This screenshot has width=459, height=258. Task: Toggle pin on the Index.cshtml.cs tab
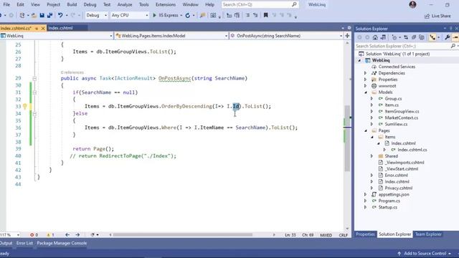[x=37, y=28]
